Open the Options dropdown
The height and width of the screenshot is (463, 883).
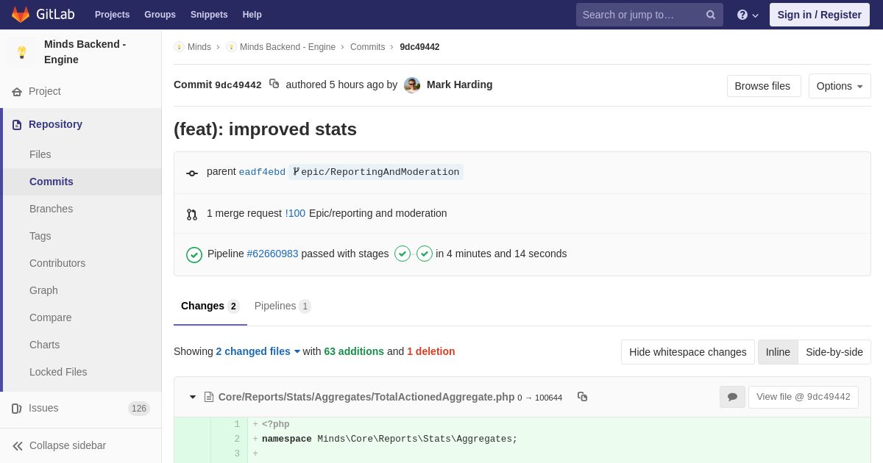click(x=840, y=86)
